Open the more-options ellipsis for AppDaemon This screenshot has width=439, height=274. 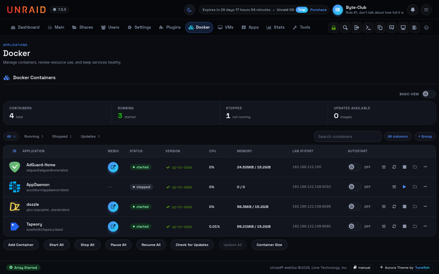(x=425, y=187)
